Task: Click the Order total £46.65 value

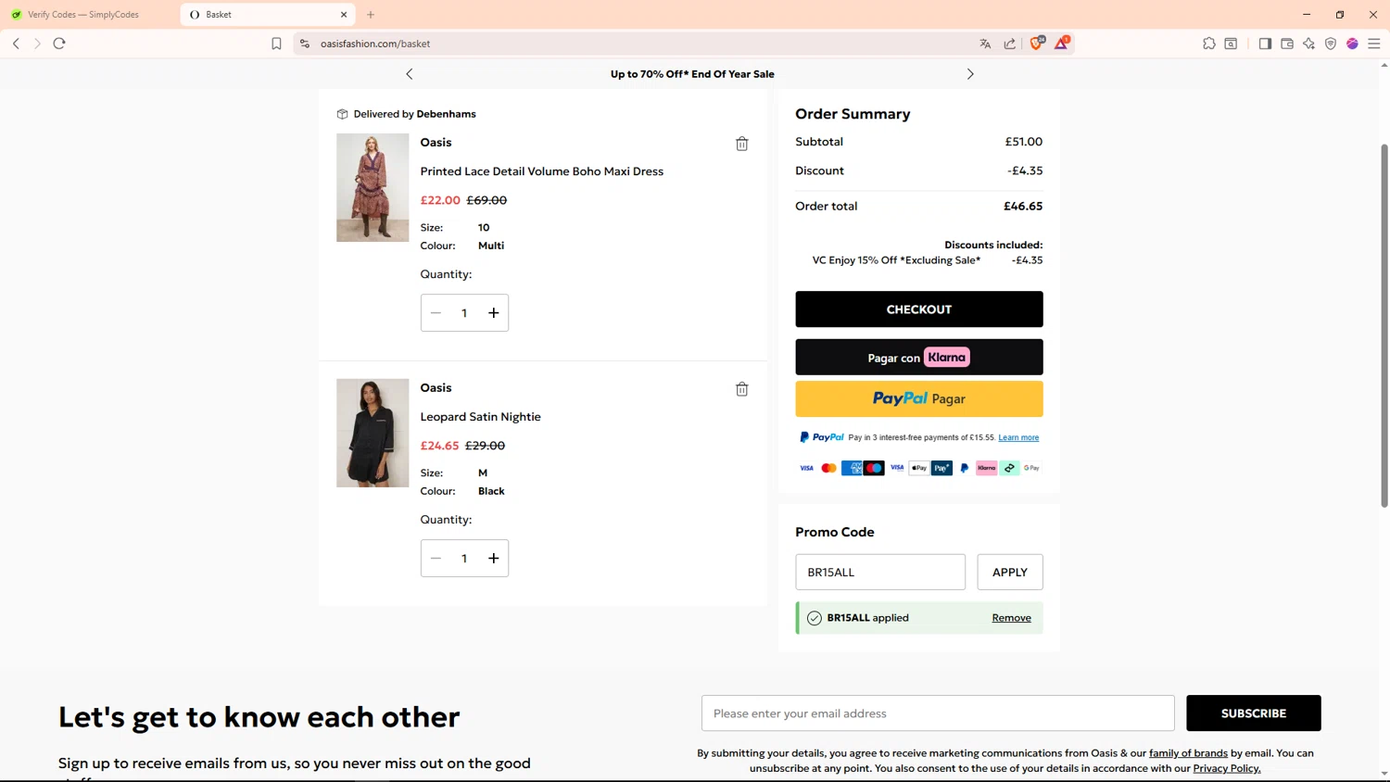Action: tap(1023, 206)
